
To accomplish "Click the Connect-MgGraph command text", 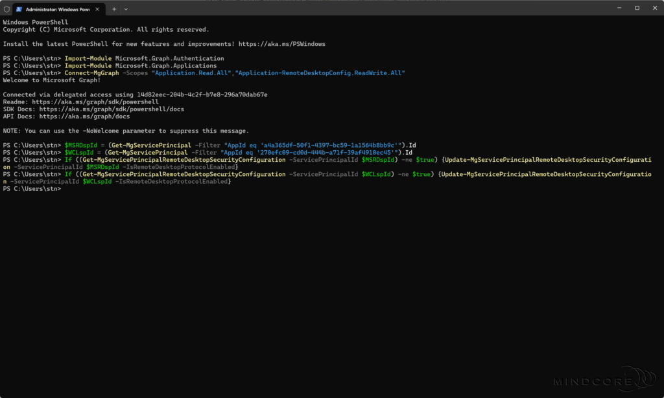I will [91, 72].
